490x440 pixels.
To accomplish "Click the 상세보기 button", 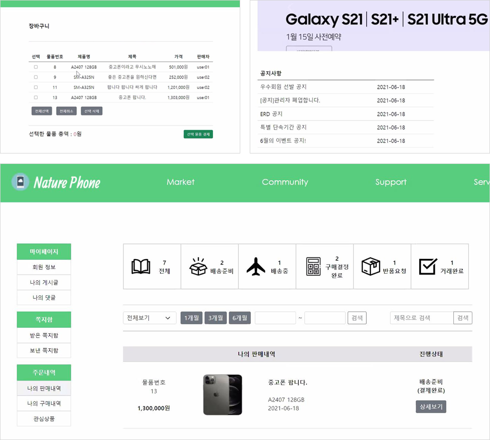I will coord(431,407).
